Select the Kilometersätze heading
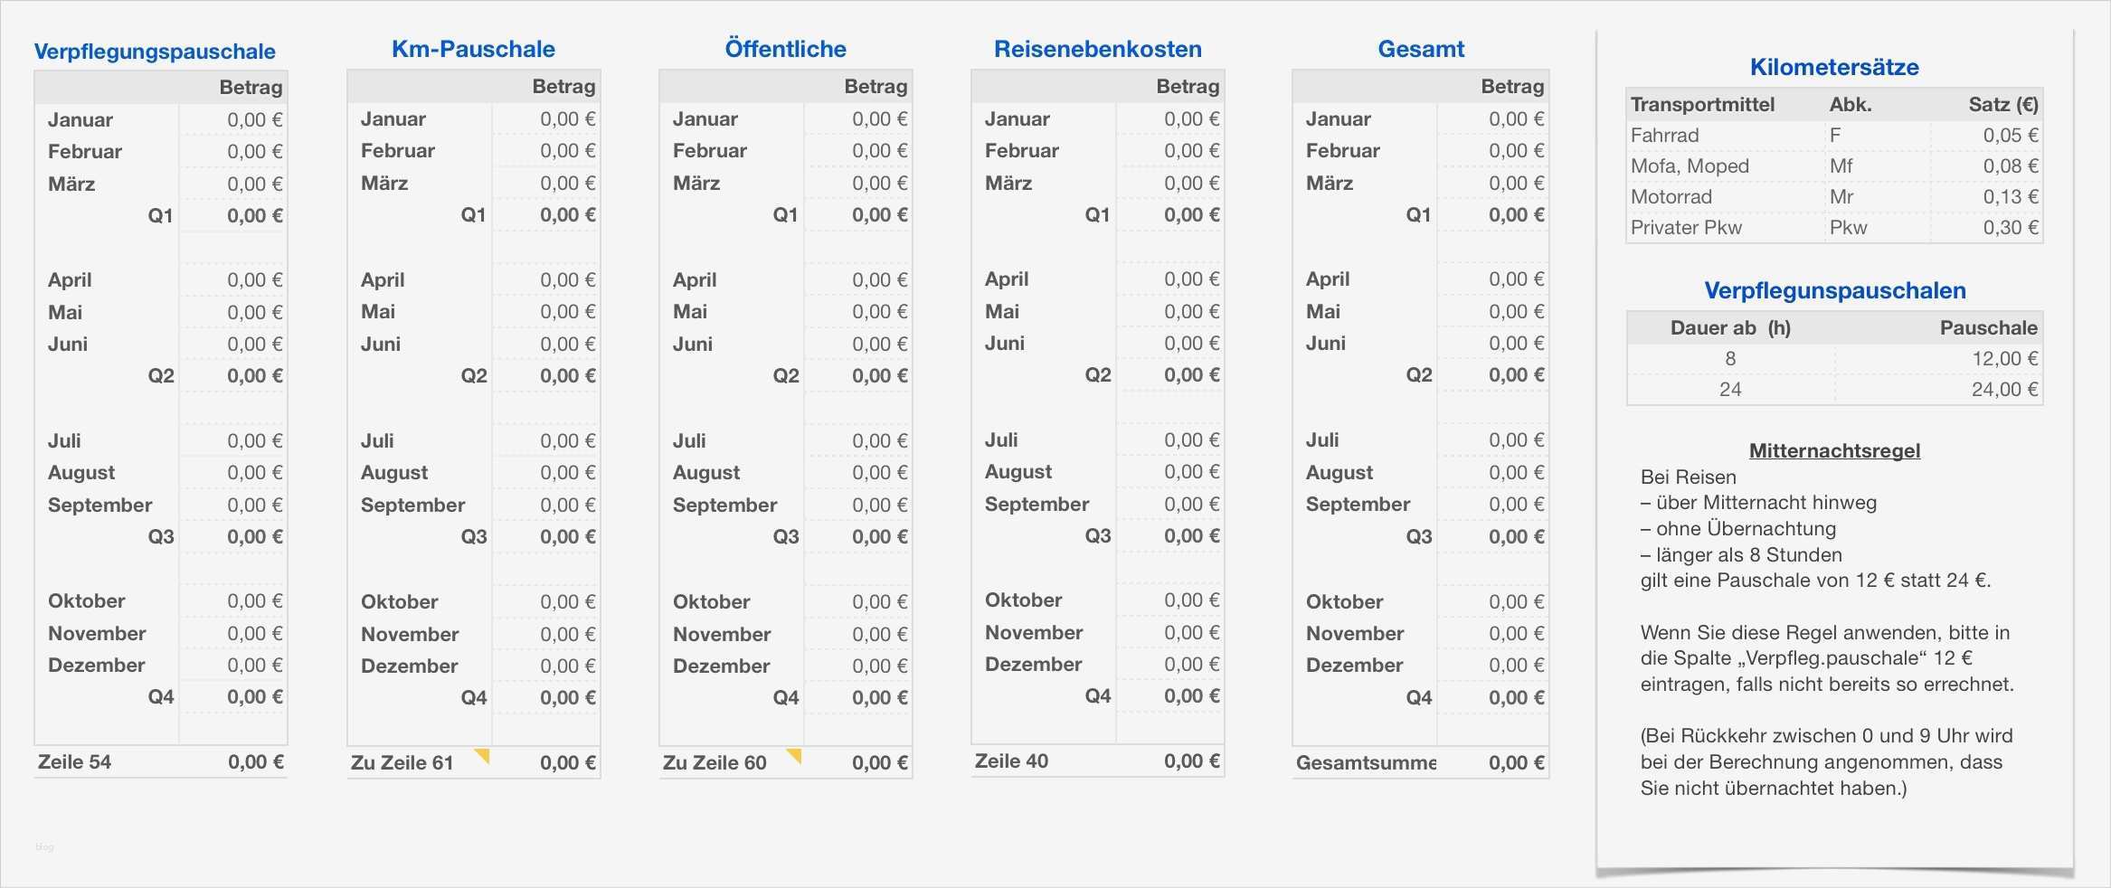 [1833, 67]
